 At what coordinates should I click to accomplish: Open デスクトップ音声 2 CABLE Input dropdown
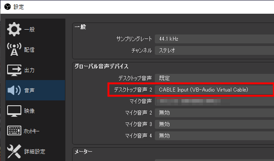pyautogui.click(x=214, y=90)
